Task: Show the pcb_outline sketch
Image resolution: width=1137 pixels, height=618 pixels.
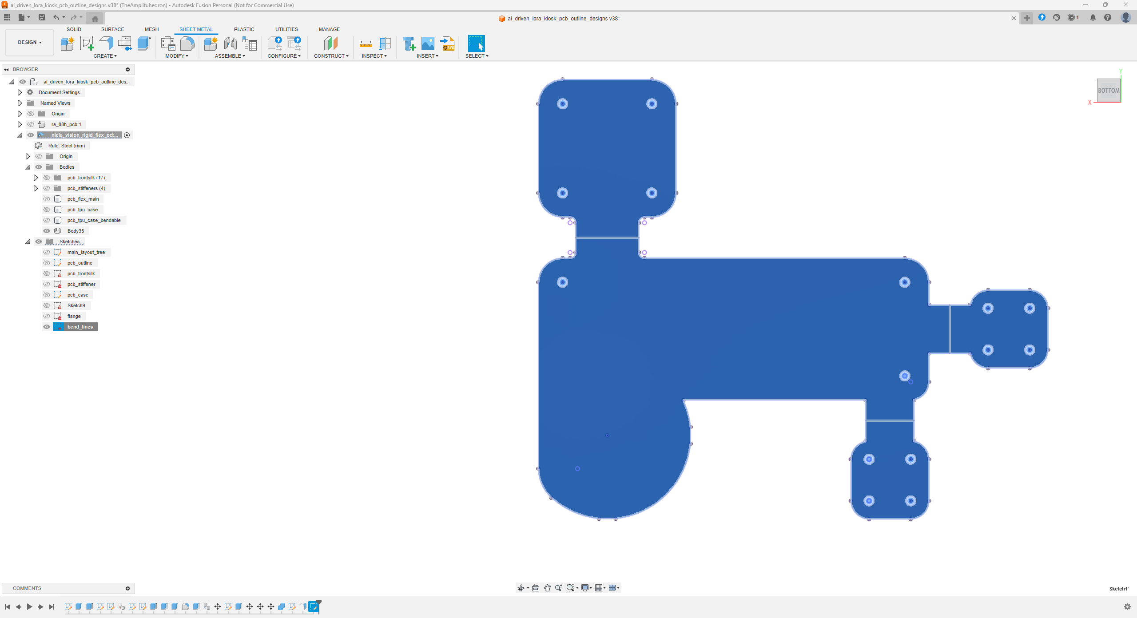Action: click(x=47, y=263)
